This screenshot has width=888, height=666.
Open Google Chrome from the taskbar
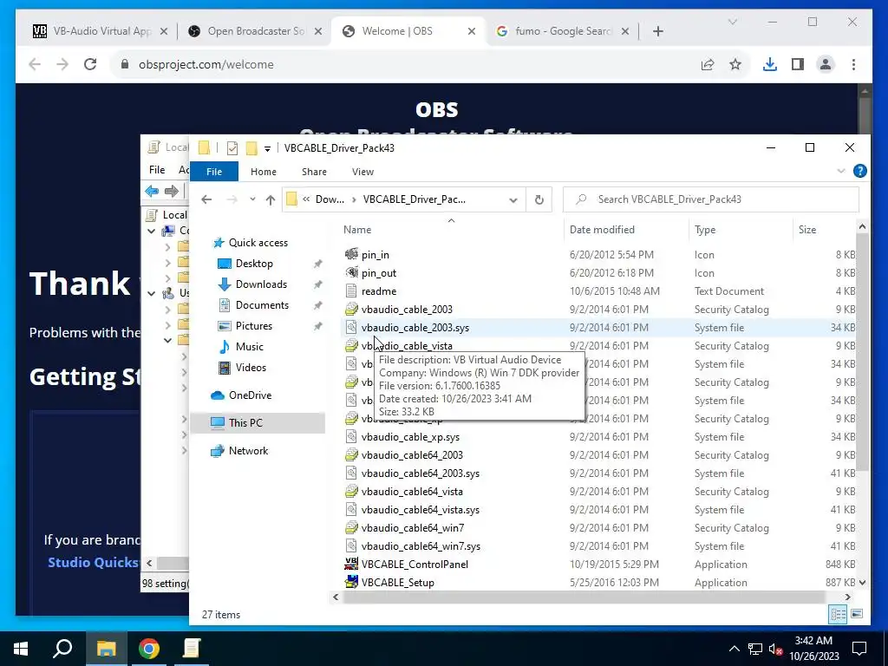point(149,649)
